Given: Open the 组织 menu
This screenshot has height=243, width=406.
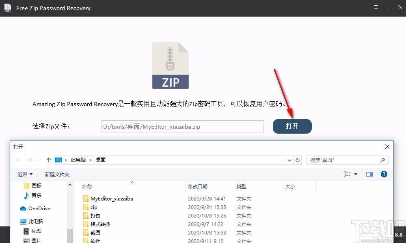Looking at the screenshot, I should point(25,174).
